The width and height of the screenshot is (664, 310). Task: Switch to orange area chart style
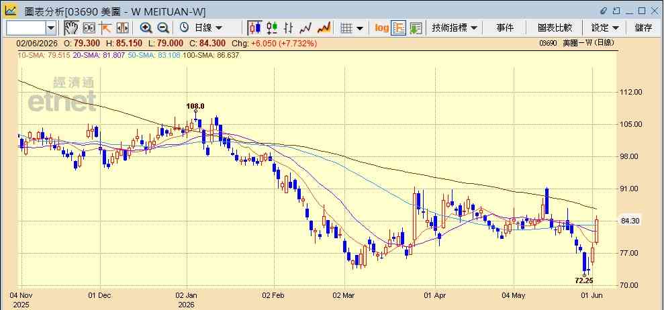[x=324, y=28]
